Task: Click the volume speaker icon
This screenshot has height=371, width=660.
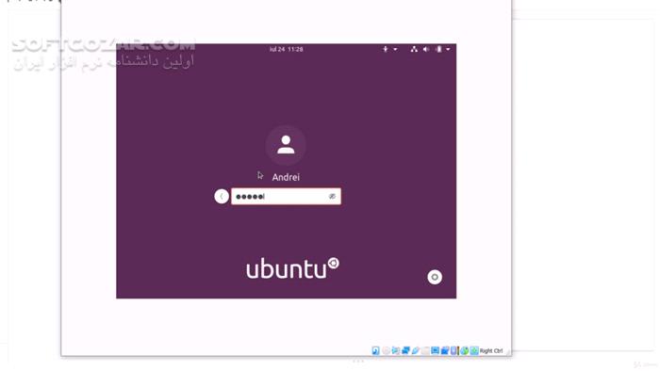Action: pyautogui.click(x=426, y=49)
